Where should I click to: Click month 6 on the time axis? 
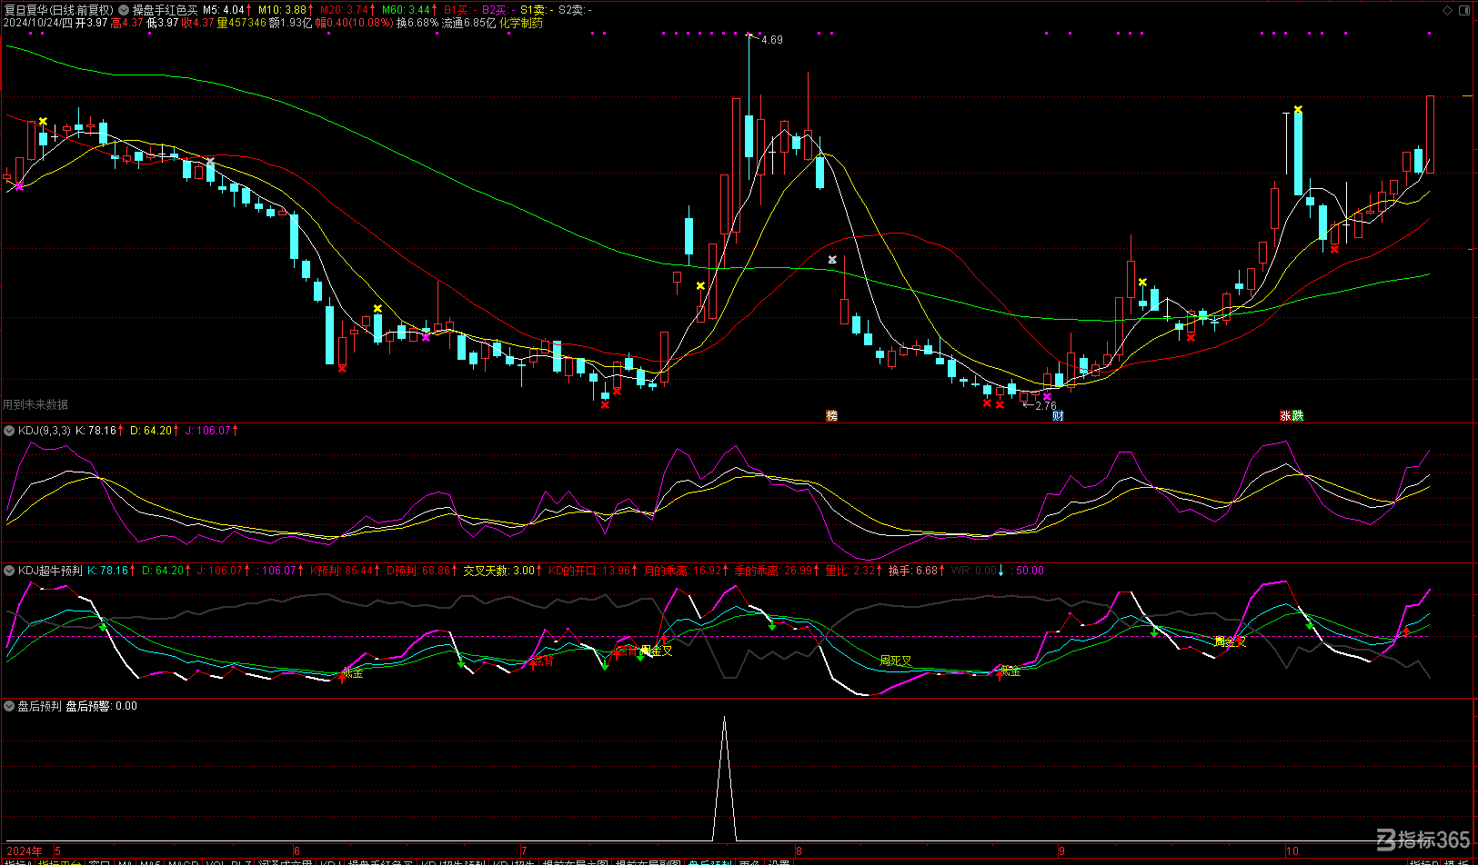click(297, 851)
